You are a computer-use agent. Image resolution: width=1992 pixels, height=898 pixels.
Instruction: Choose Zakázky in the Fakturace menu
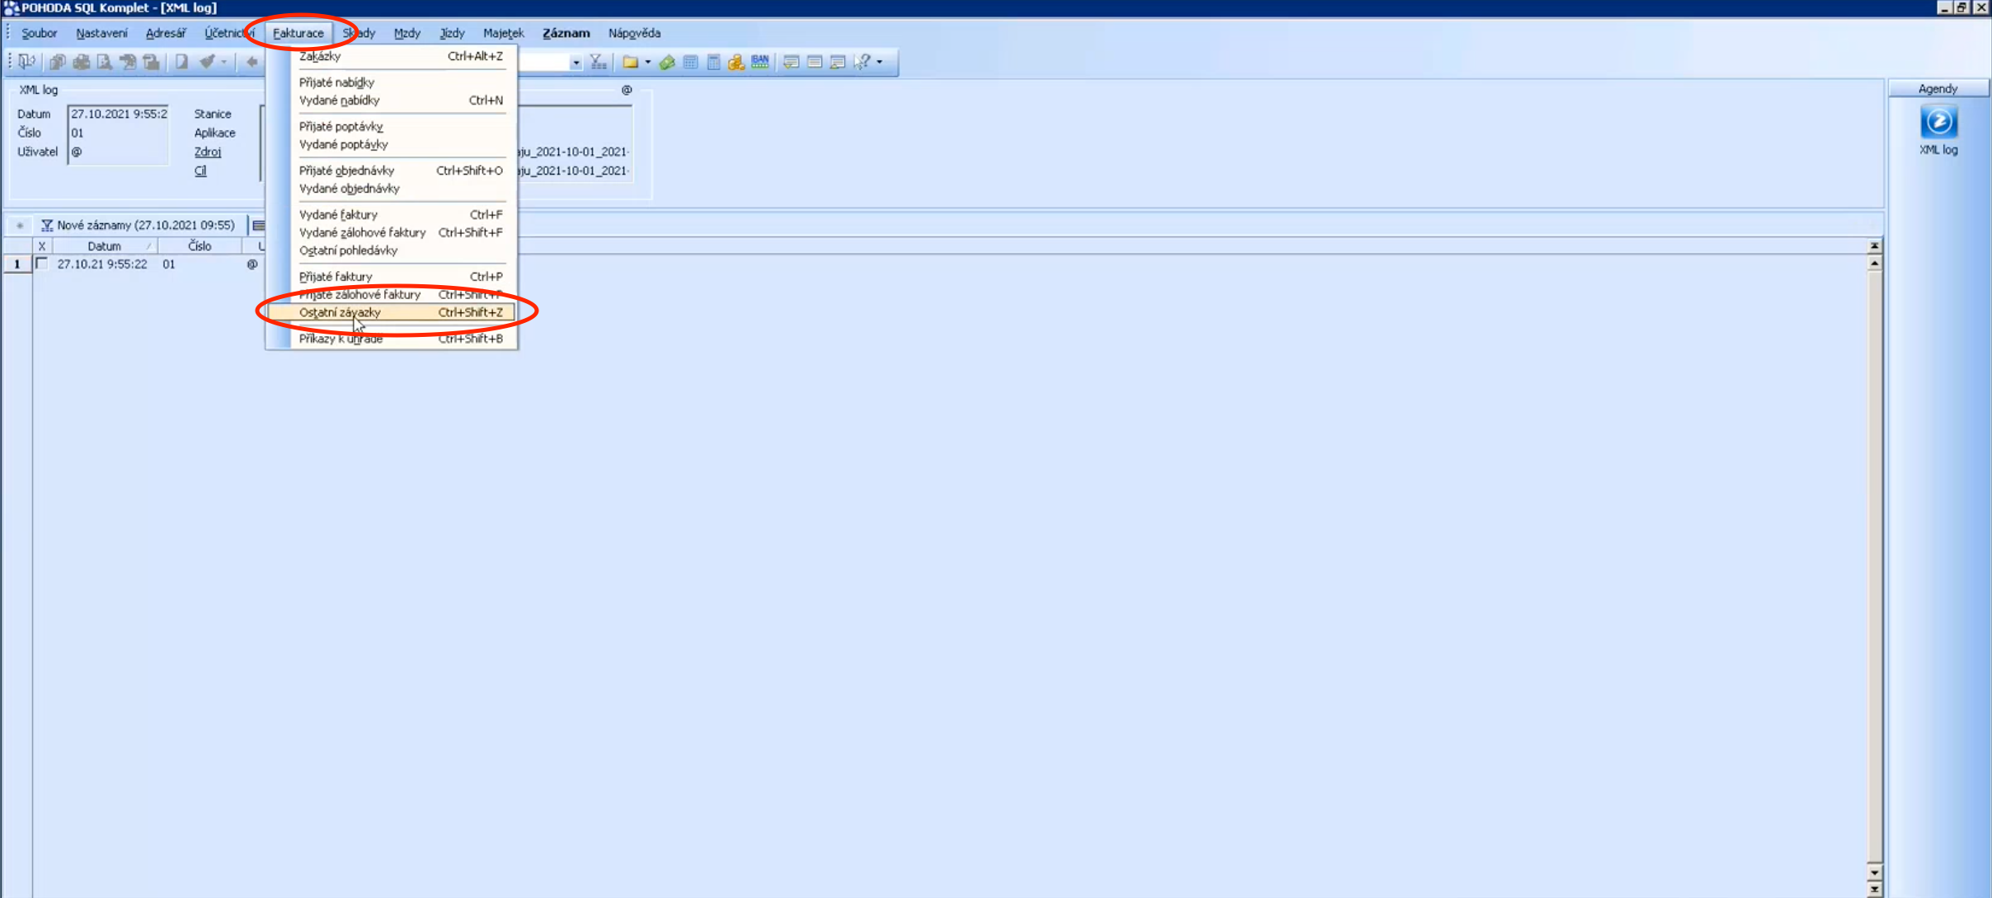click(391, 56)
